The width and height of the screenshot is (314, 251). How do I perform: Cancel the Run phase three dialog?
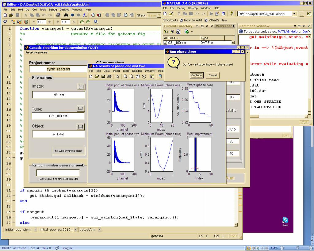(213, 75)
